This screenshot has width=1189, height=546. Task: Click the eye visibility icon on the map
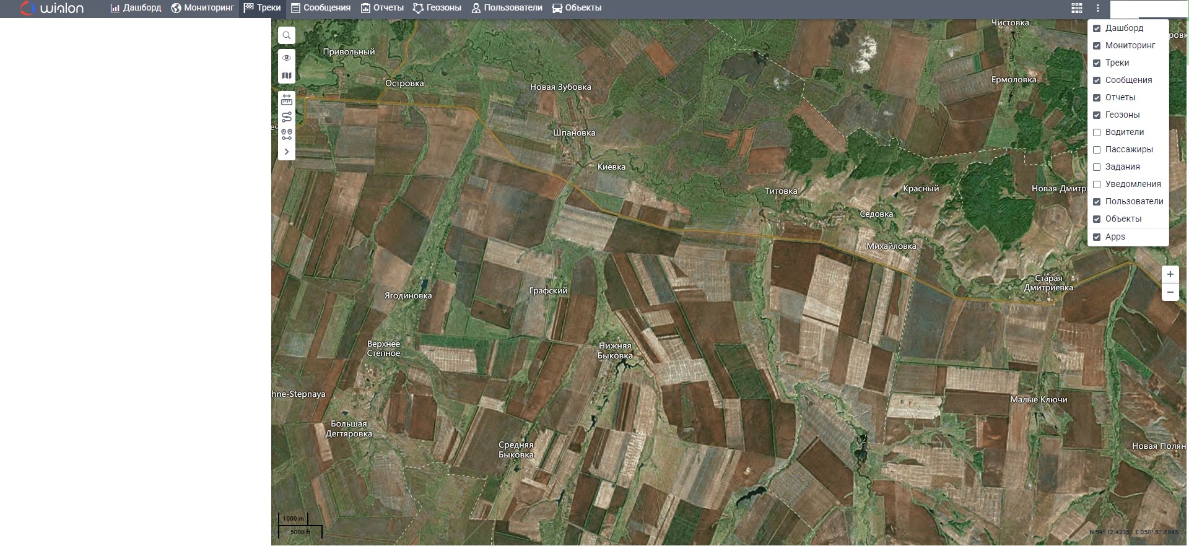coord(286,58)
